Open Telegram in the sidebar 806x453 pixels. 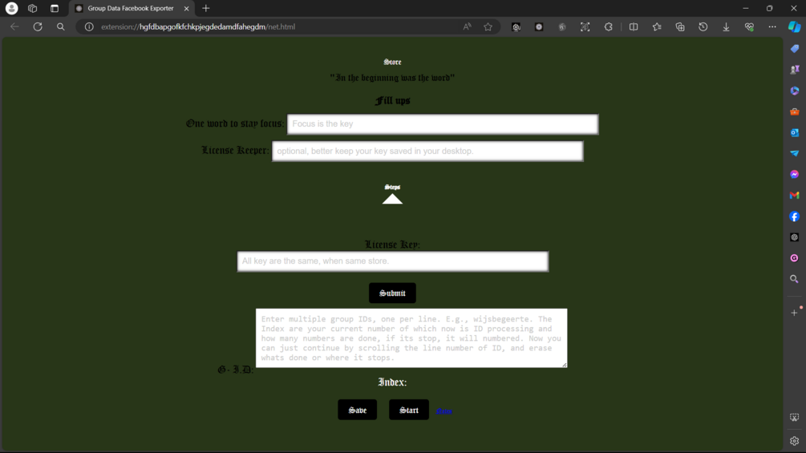pyautogui.click(x=794, y=153)
